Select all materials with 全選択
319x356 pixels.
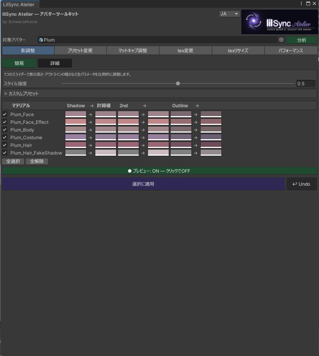point(13,161)
